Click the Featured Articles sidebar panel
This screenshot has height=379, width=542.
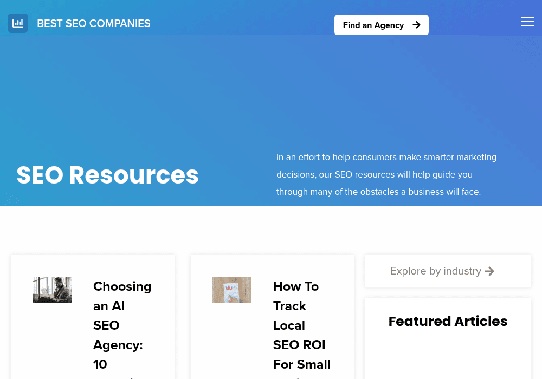coord(448,338)
